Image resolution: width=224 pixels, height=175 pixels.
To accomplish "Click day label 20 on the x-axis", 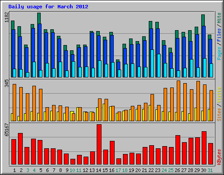I will (x=138, y=170).
